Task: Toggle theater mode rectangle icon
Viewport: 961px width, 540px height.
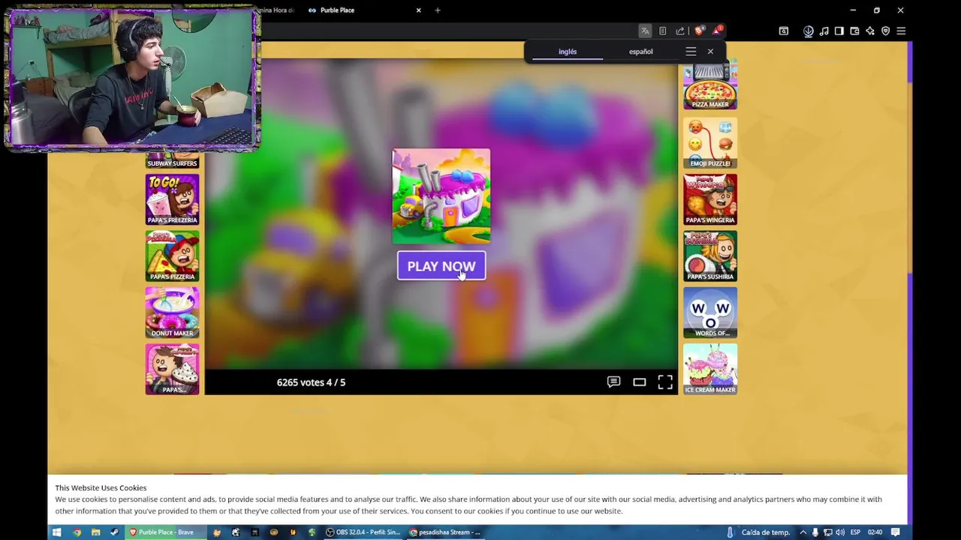Action: tap(639, 382)
